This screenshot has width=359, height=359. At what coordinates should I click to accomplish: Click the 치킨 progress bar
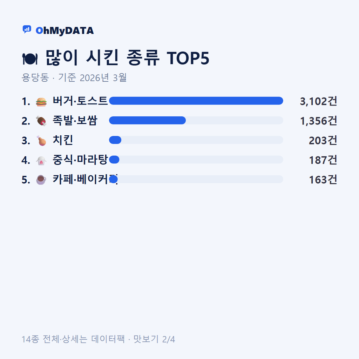coord(196,140)
